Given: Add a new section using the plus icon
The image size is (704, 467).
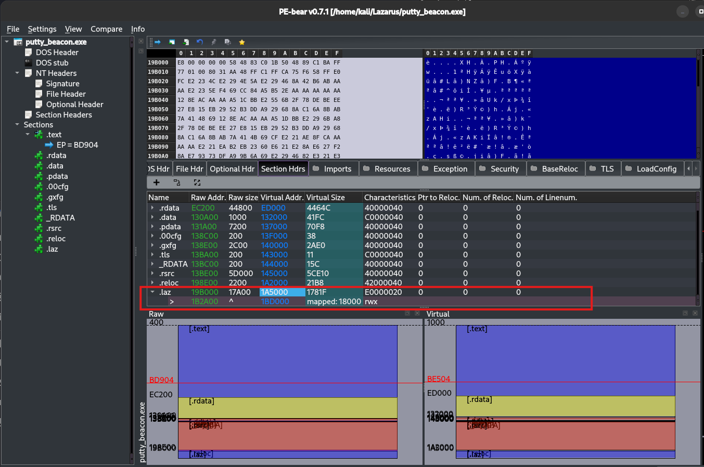Looking at the screenshot, I should pos(157,183).
